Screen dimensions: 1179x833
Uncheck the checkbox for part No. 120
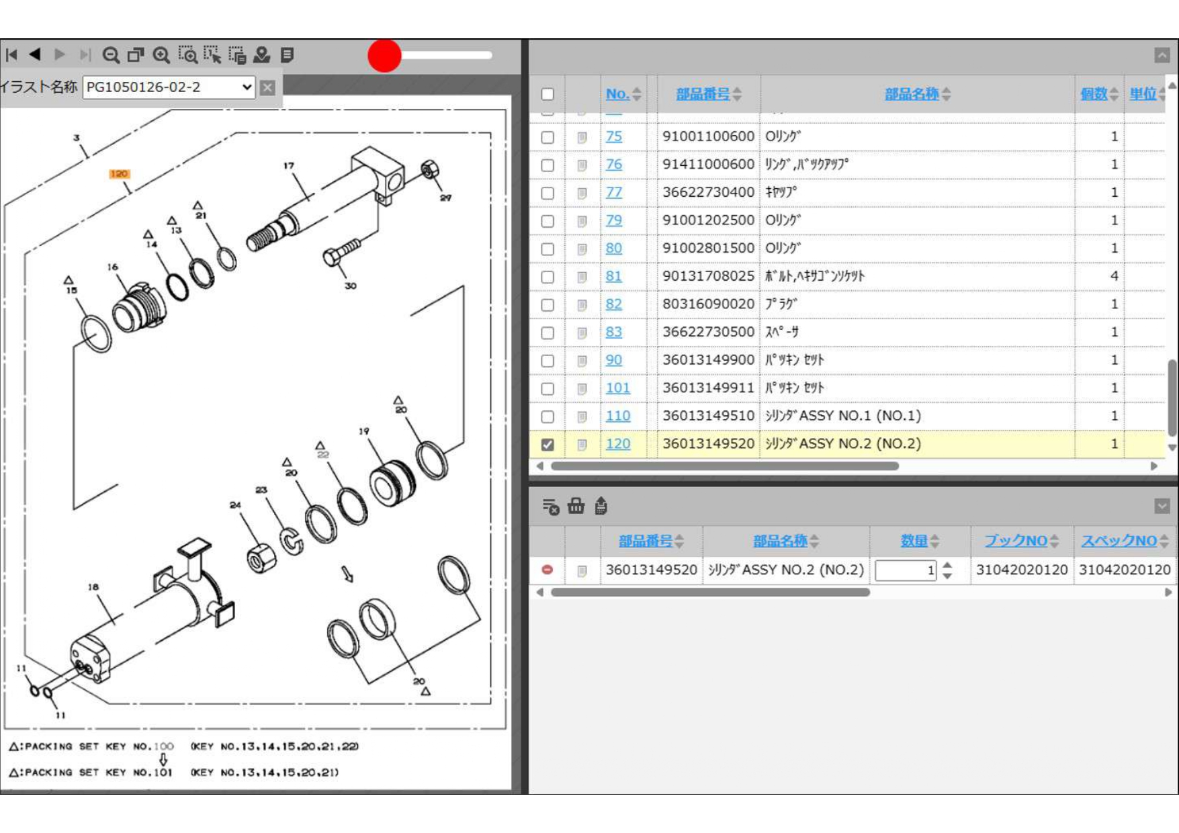coord(548,444)
